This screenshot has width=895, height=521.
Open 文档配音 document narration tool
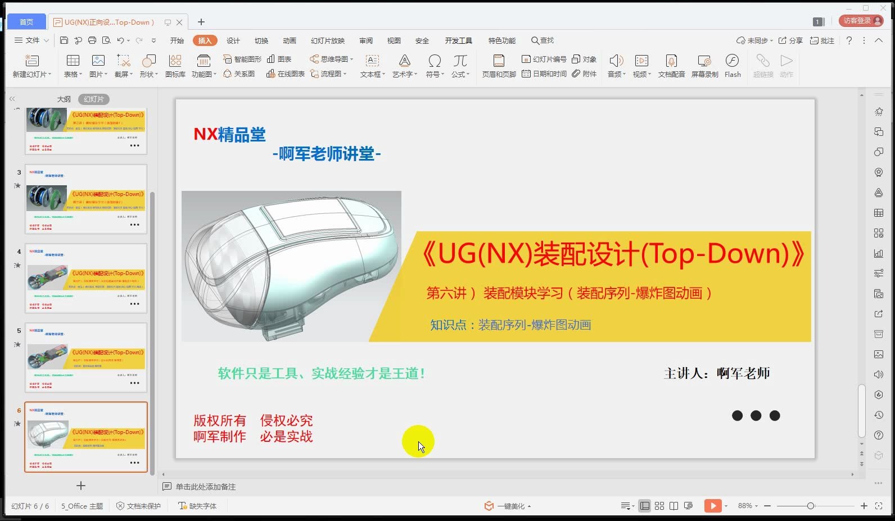(x=671, y=65)
